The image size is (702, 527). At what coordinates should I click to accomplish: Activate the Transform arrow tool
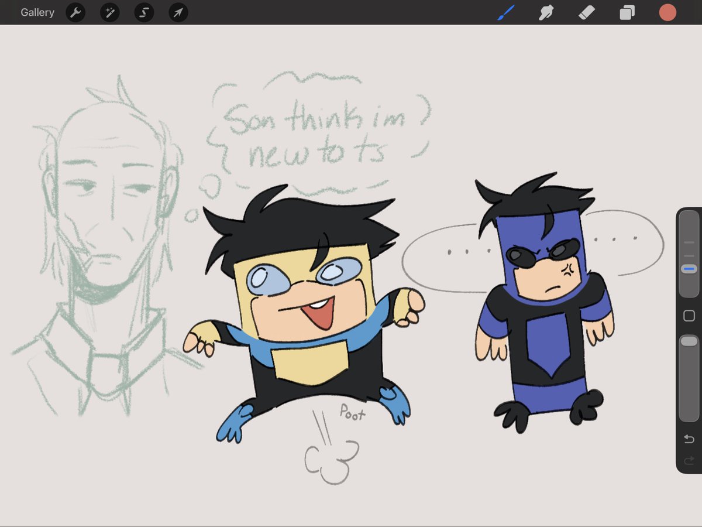pos(178,12)
